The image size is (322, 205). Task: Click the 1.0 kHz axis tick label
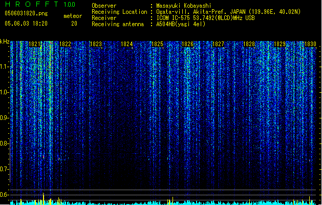(4, 92)
